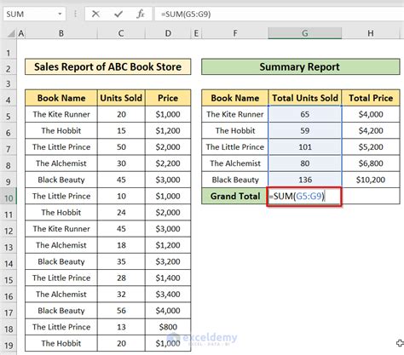Select summary cell with 80 units

[305, 163]
